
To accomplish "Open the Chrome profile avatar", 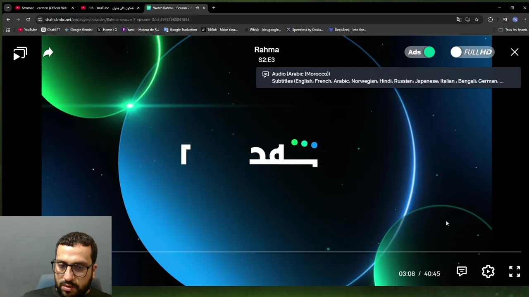I will click(515, 19).
